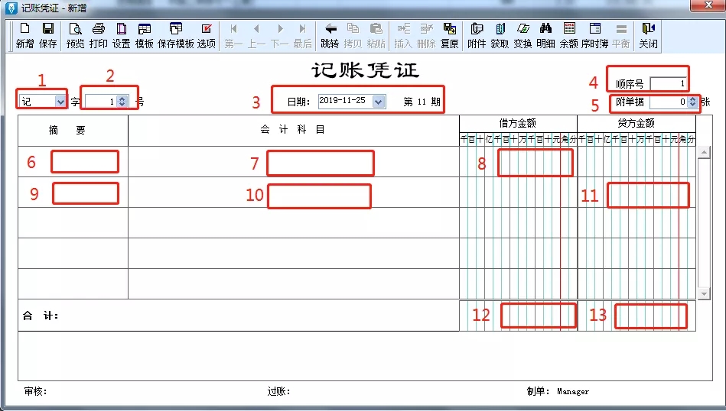Close the 记账凭证 window
Viewport: 726px width, 411px height.
click(x=708, y=5)
